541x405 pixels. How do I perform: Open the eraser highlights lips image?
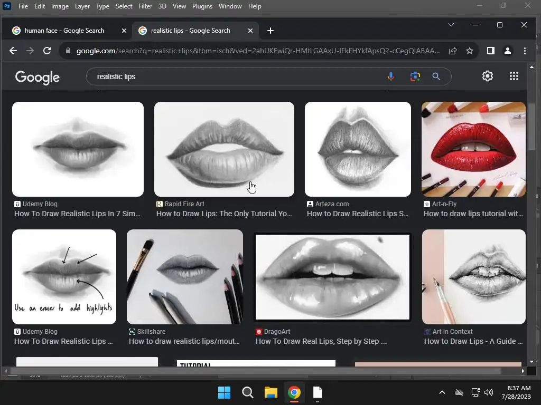(x=64, y=277)
